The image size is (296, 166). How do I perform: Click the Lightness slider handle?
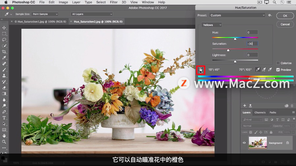pos(235,61)
